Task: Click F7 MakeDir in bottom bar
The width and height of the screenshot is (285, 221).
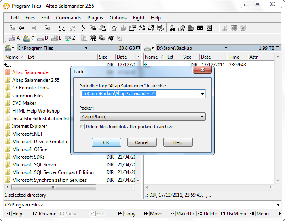Action: pyautogui.click(x=182, y=214)
